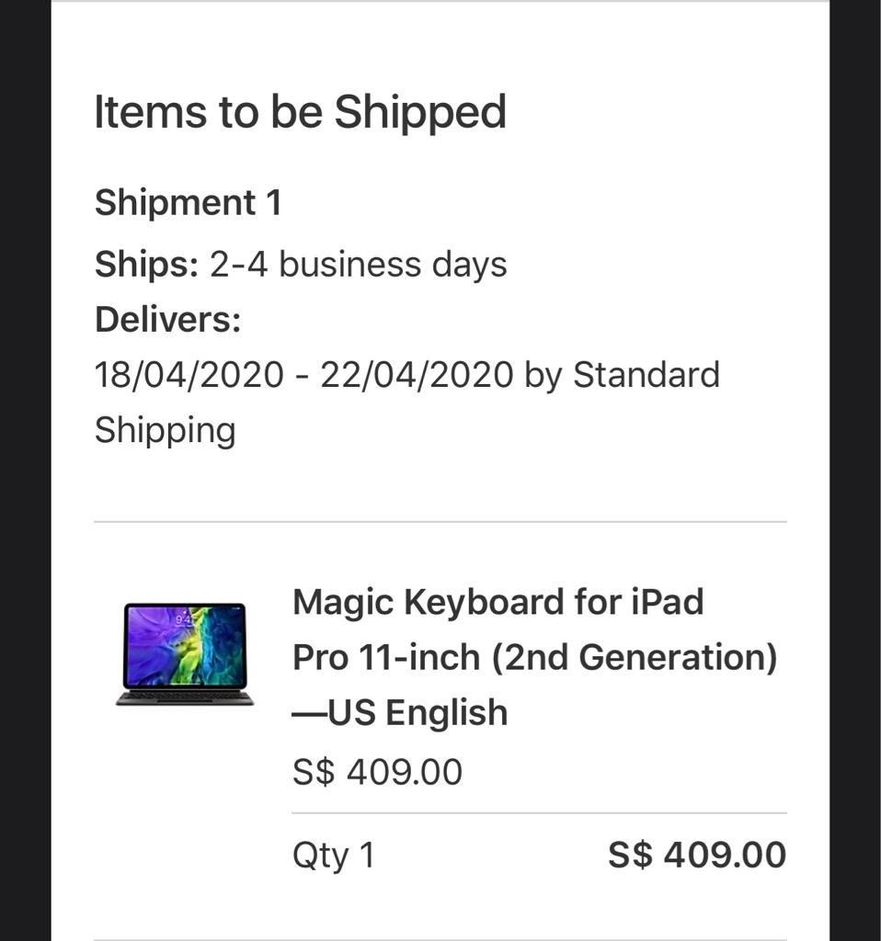Click the bold "Ships:" label
881x941 pixels.
tap(146, 265)
